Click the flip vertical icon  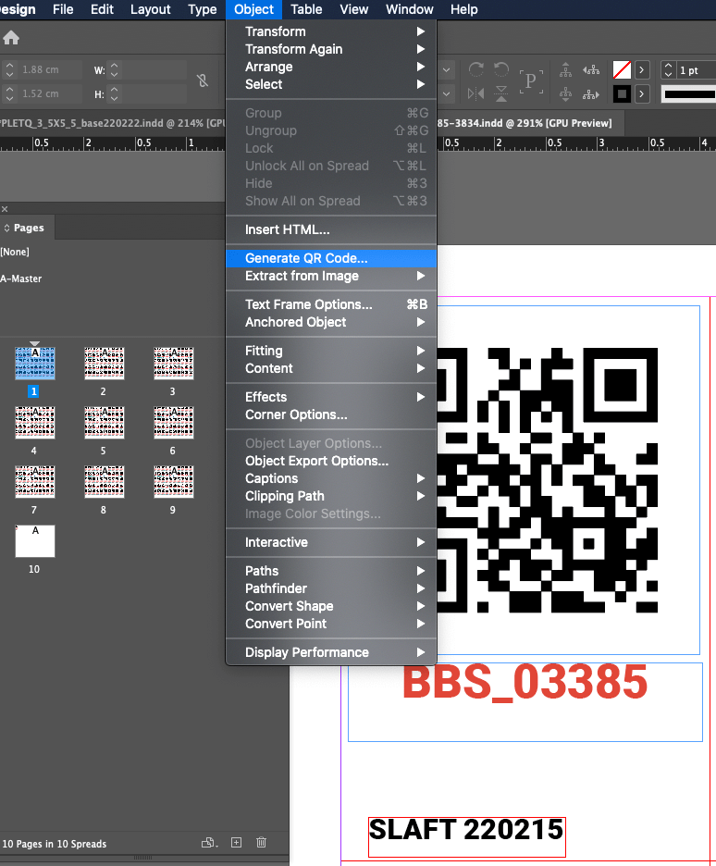click(501, 93)
